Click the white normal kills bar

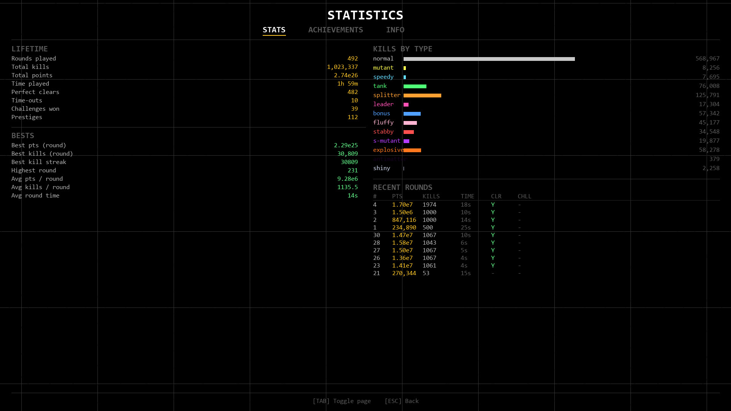489,59
